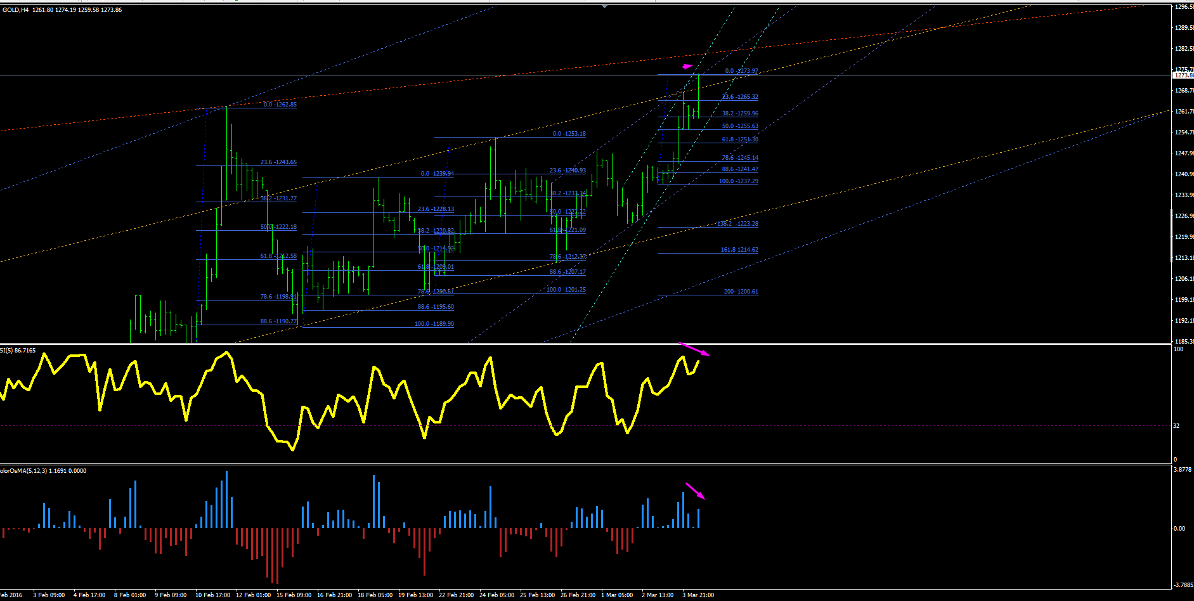Image resolution: width=1194 pixels, height=601 pixels.
Task: Click the 15 Feb 09:00 time axis label
Action: [x=294, y=595]
